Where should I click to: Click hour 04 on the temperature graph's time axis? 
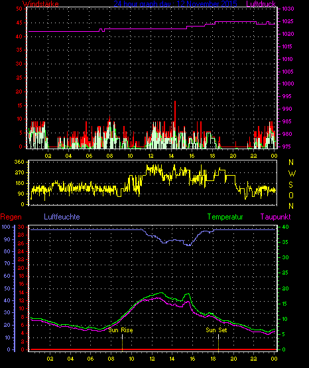click(x=70, y=359)
